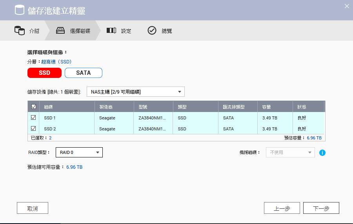Proceed with the 下一步 next button
The height and width of the screenshot is (224, 353).
pyautogui.click(x=321, y=208)
